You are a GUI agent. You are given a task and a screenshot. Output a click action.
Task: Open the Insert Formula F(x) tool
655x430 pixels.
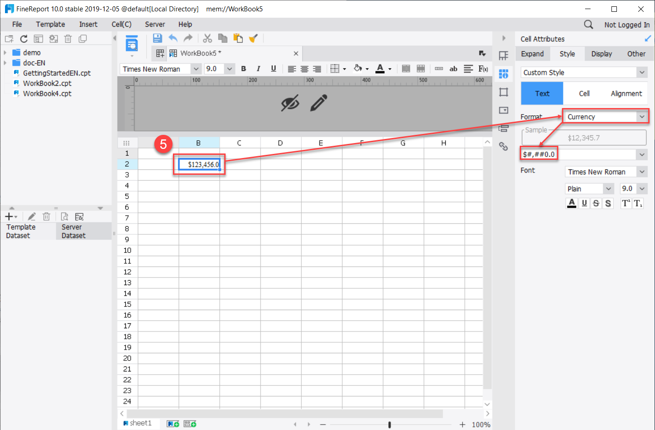[x=483, y=69]
